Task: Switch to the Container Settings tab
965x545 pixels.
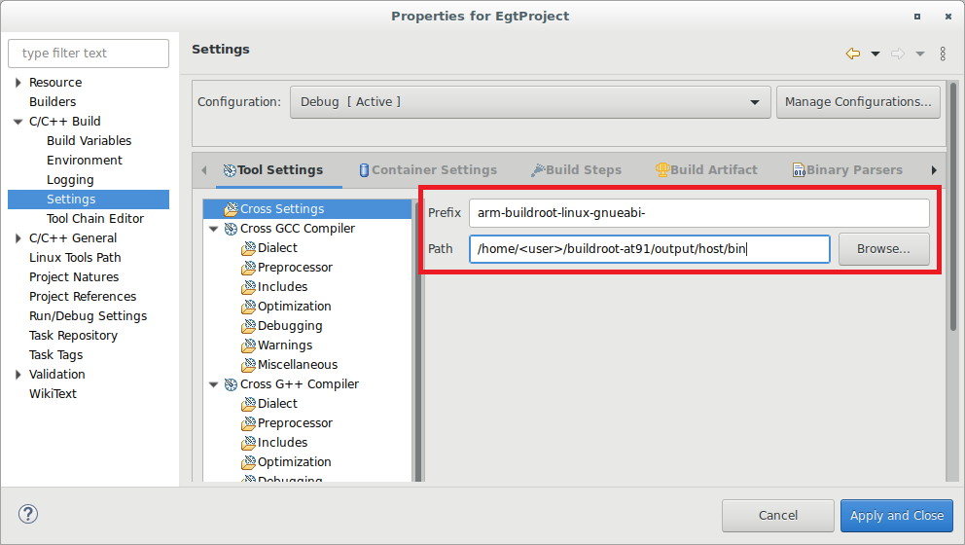Action: pos(427,169)
